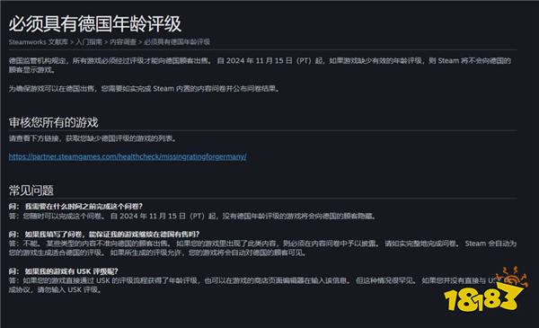Select the 必须具有德国年龄评级 breadcrumb entry
The image size is (539, 328).
pos(177,42)
